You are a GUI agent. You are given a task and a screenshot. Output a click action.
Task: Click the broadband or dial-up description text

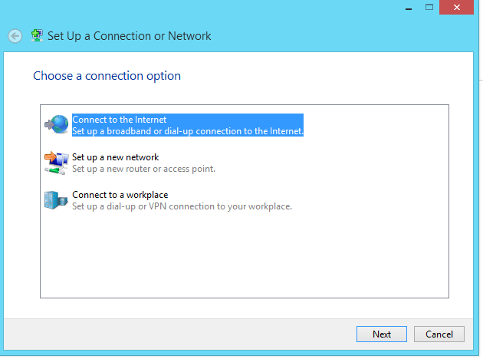coord(188,131)
